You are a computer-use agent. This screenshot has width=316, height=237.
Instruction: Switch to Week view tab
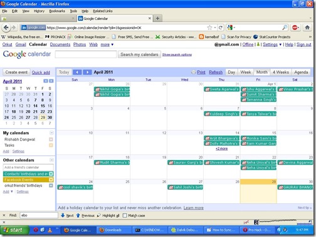(245, 72)
